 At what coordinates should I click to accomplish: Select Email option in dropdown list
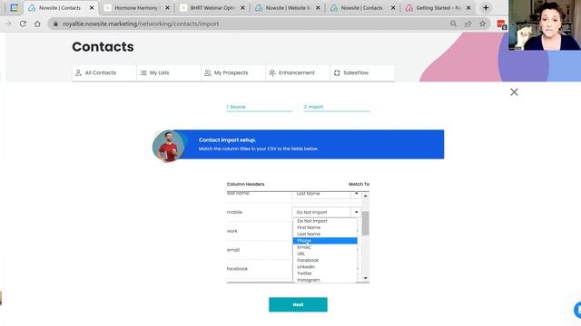pyautogui.click(x=325, y=247)
